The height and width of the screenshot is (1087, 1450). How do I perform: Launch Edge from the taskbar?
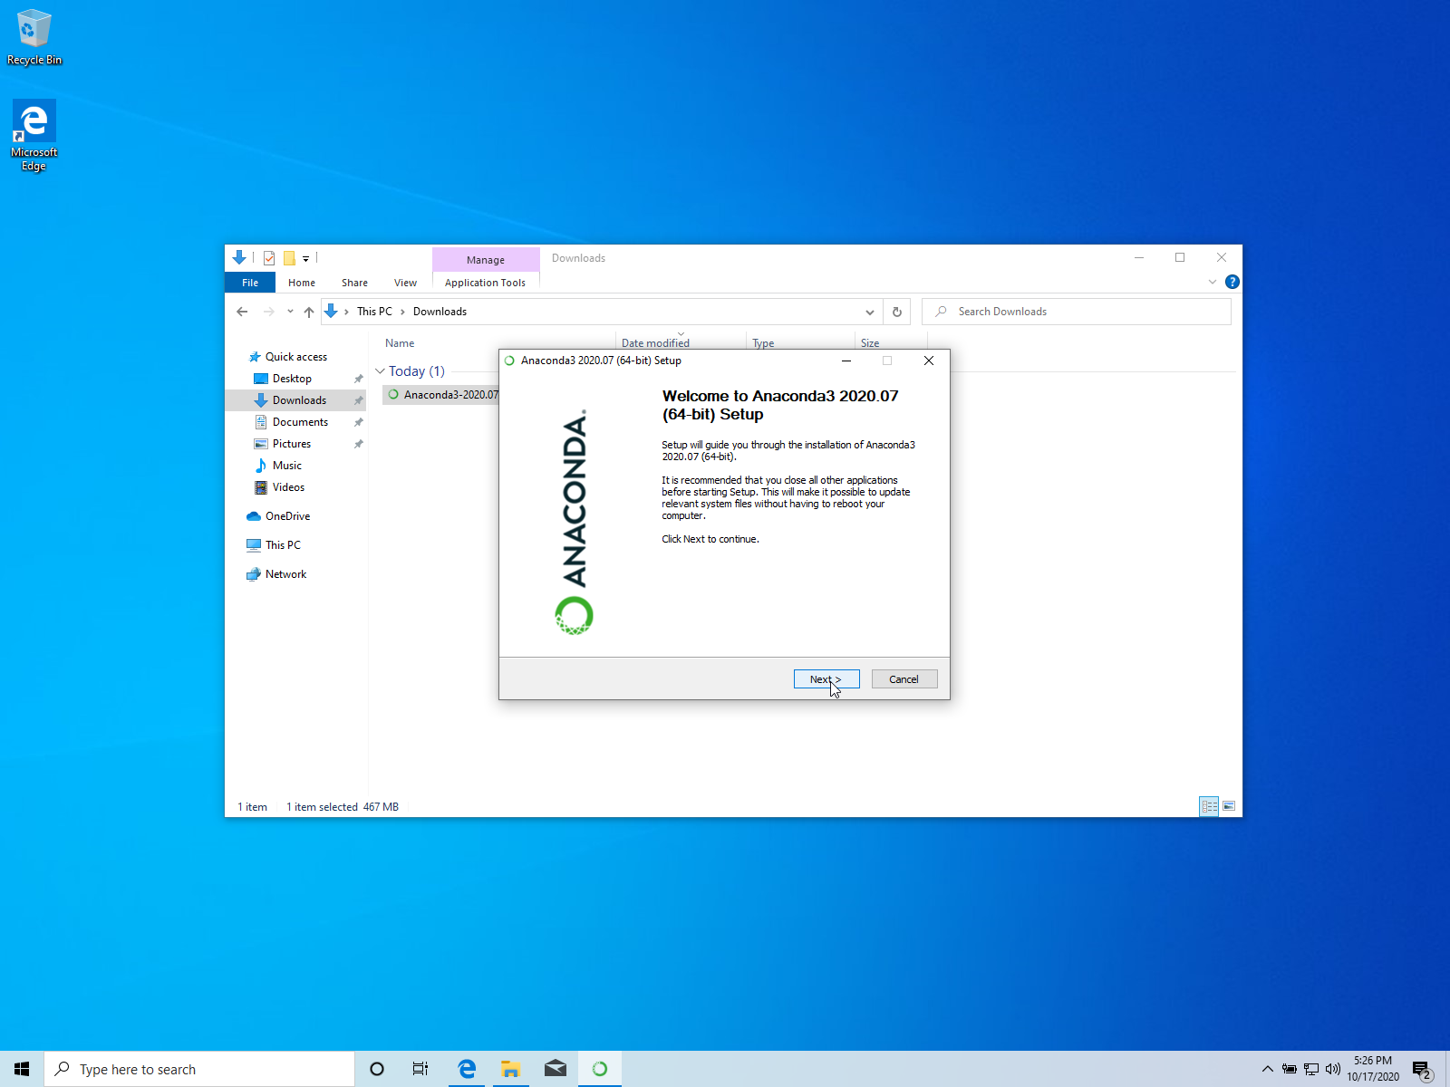coord(467,1069)
